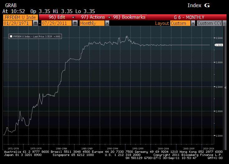Open the Monthly periodicity dropdown arrow
Screen dimensions: 229x164
(107, 23)
